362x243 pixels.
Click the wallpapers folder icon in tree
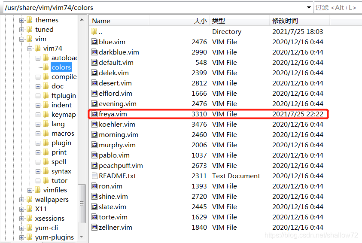click(29, 199)
